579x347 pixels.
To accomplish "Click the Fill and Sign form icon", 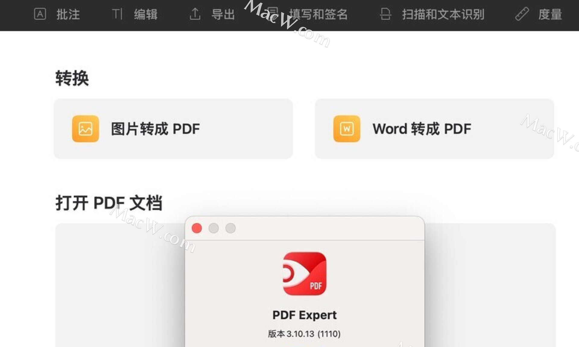I will pyautogui.click(x=273, y=14).
